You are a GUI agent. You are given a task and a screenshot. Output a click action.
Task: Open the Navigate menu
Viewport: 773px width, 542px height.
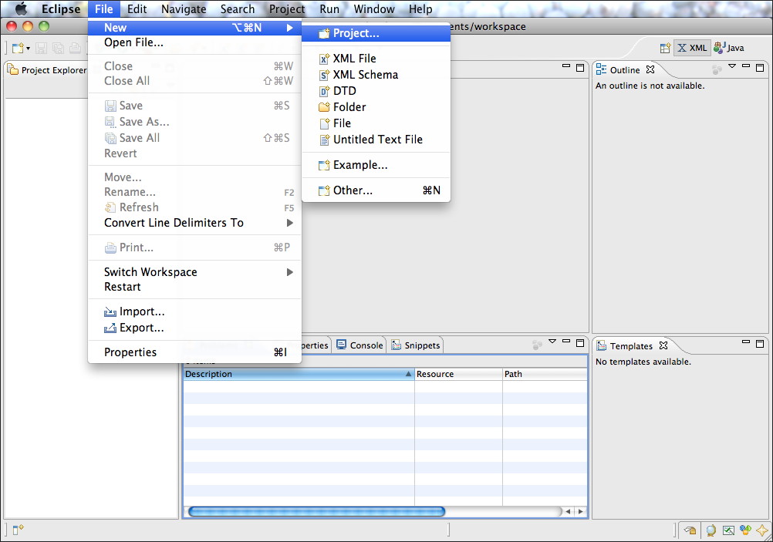[x=184, y=9]
